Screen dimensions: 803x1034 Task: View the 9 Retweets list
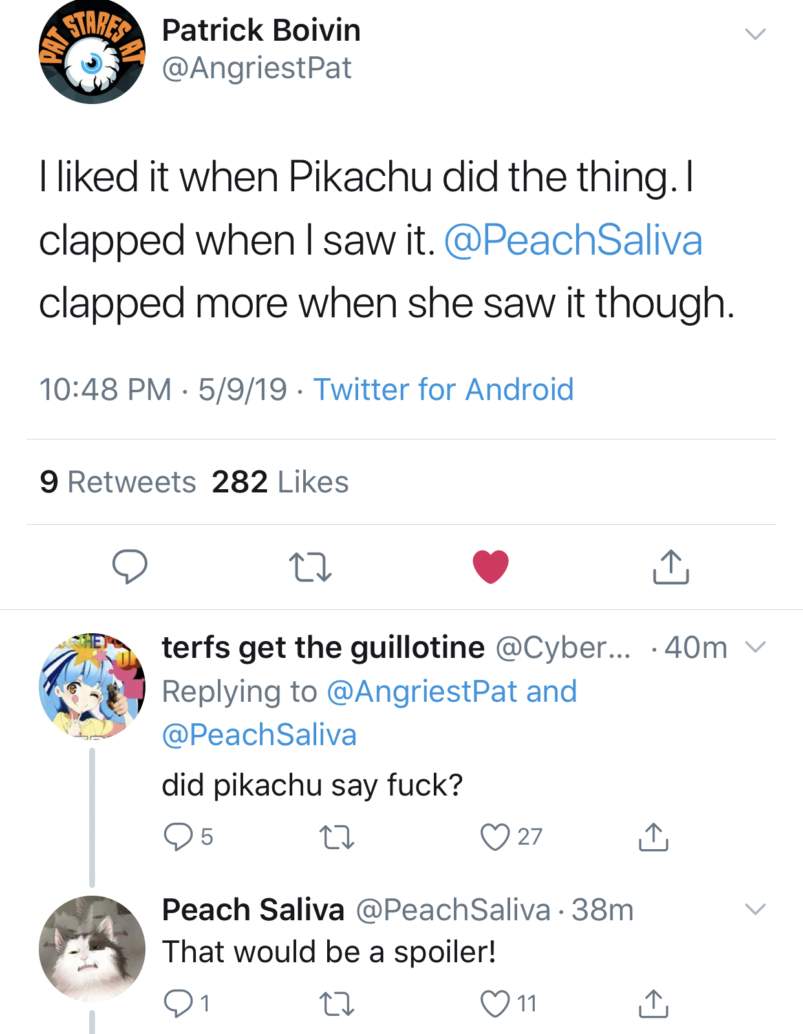[x=118, y=482]
